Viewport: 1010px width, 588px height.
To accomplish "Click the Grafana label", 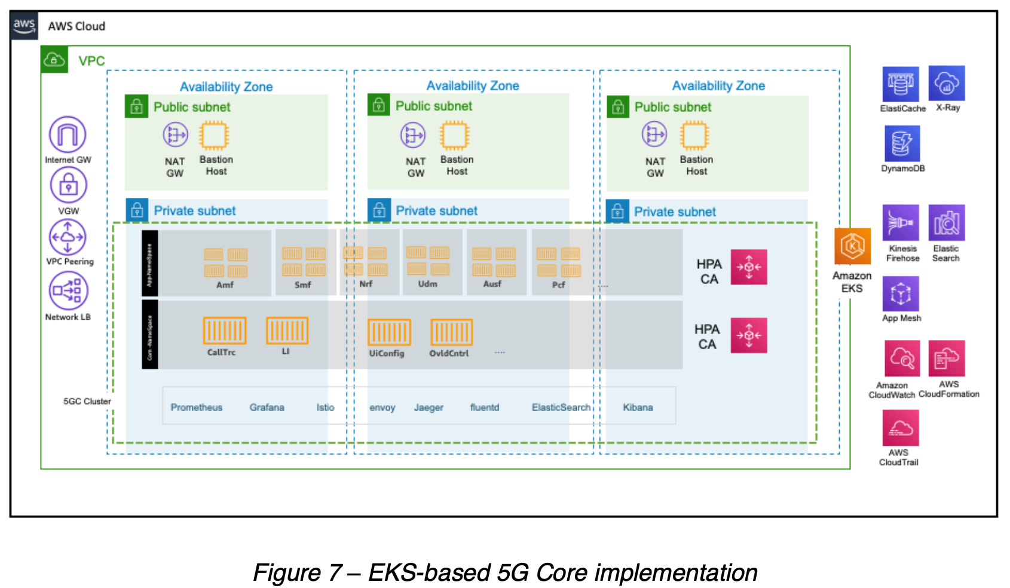I will (267, 407).
